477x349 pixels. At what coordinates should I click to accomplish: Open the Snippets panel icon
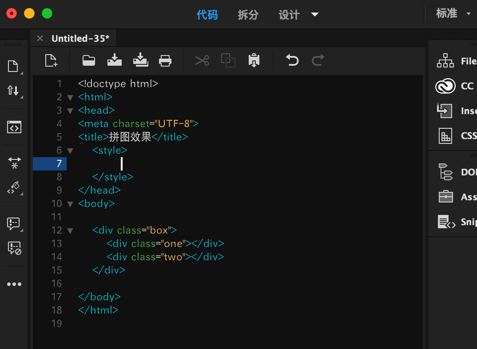coord(446,222)
